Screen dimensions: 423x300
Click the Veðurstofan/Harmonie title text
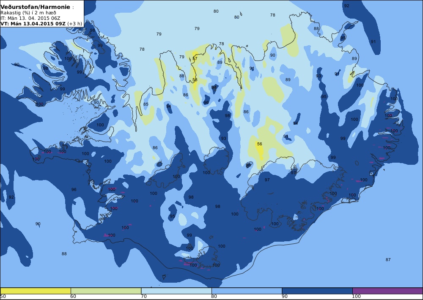[35, 7]
